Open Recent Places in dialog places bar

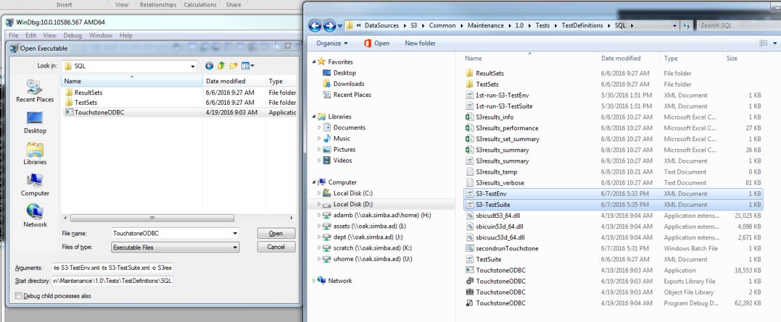35,91
